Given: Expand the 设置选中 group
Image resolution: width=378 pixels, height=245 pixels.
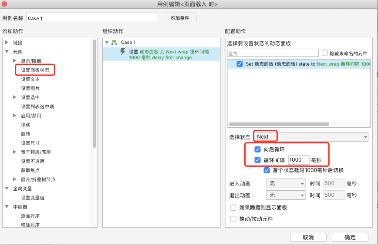Looking at the screenshot, I should tap(15, 97).
